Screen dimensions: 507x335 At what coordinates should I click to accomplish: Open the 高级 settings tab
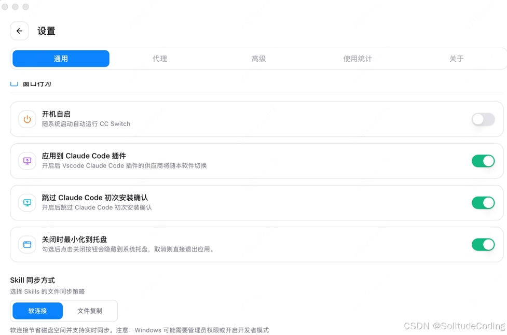[258, 59]
